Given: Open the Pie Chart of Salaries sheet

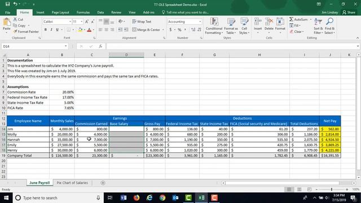Looking at the screenshot, I should (x=72, y=183).
